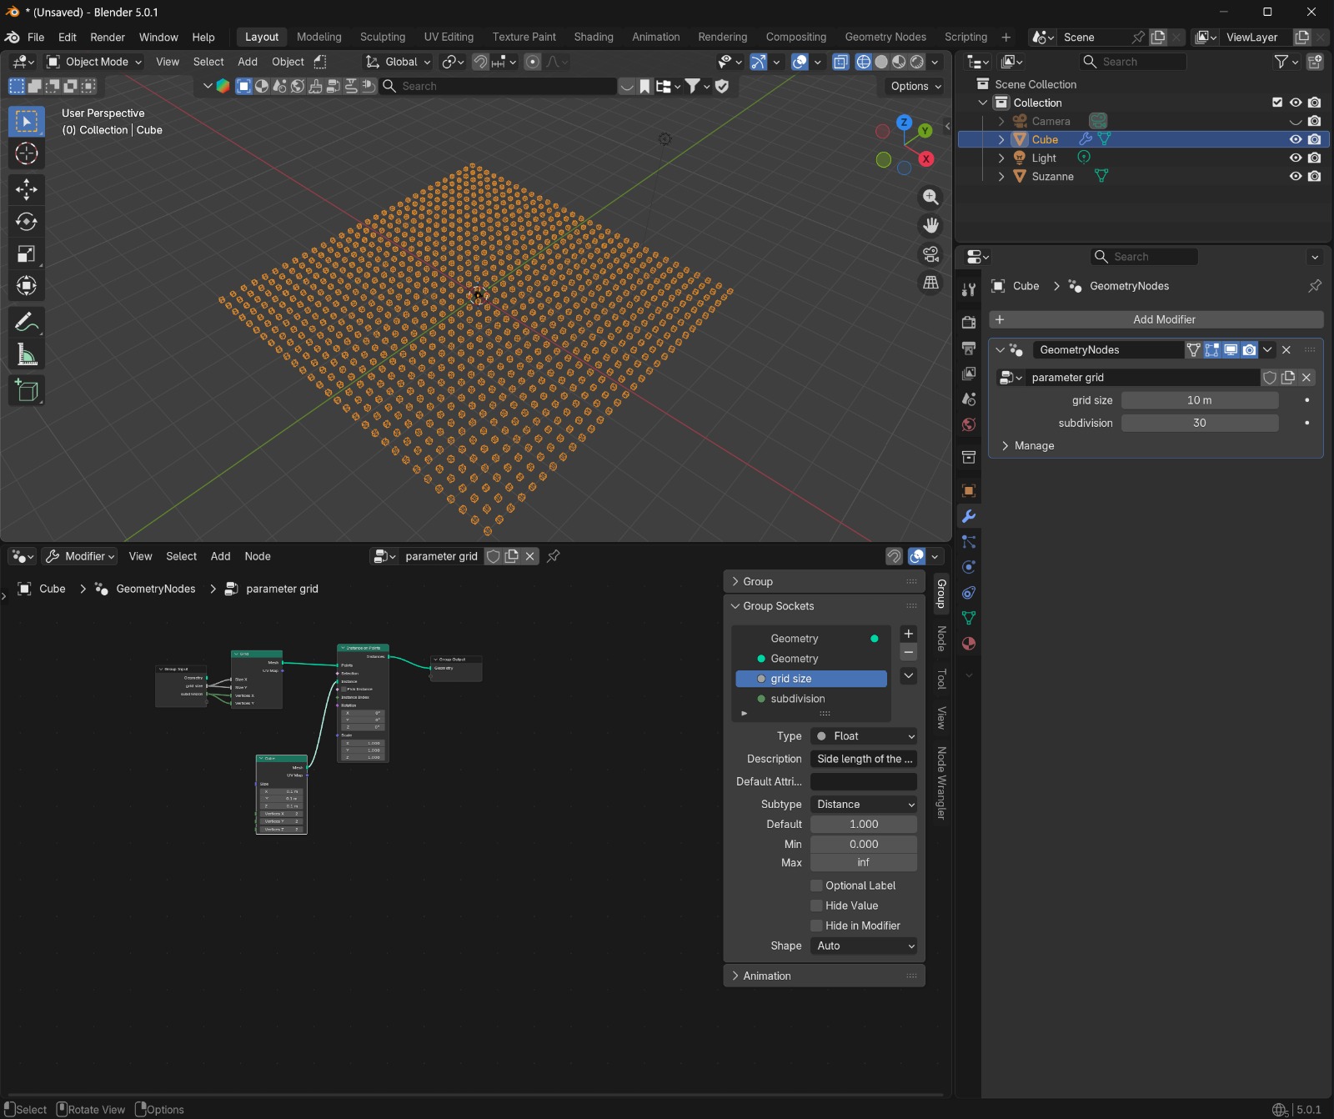
Task: Hide the Suzanne object in viewport
Action: coord(1295,176)
